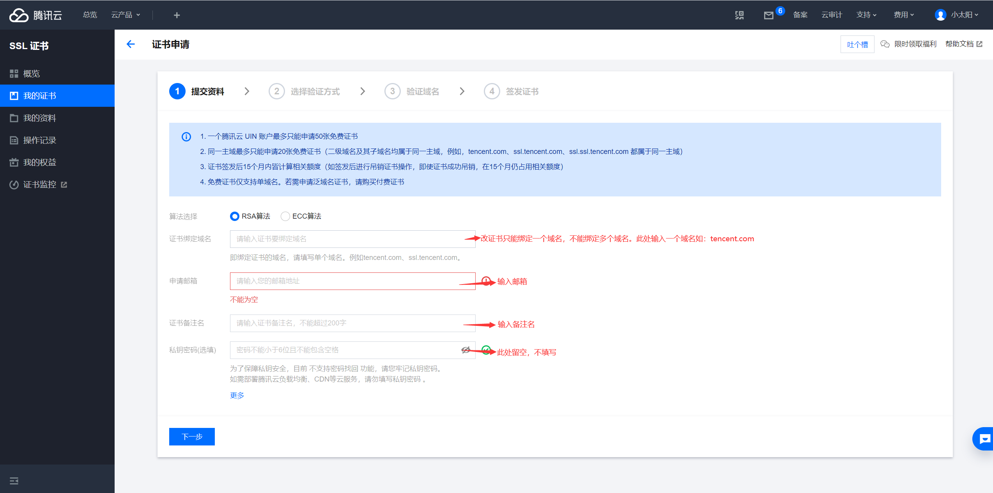
Task: Expand the 云产品 dropdown
Action: tap(126, 15)
